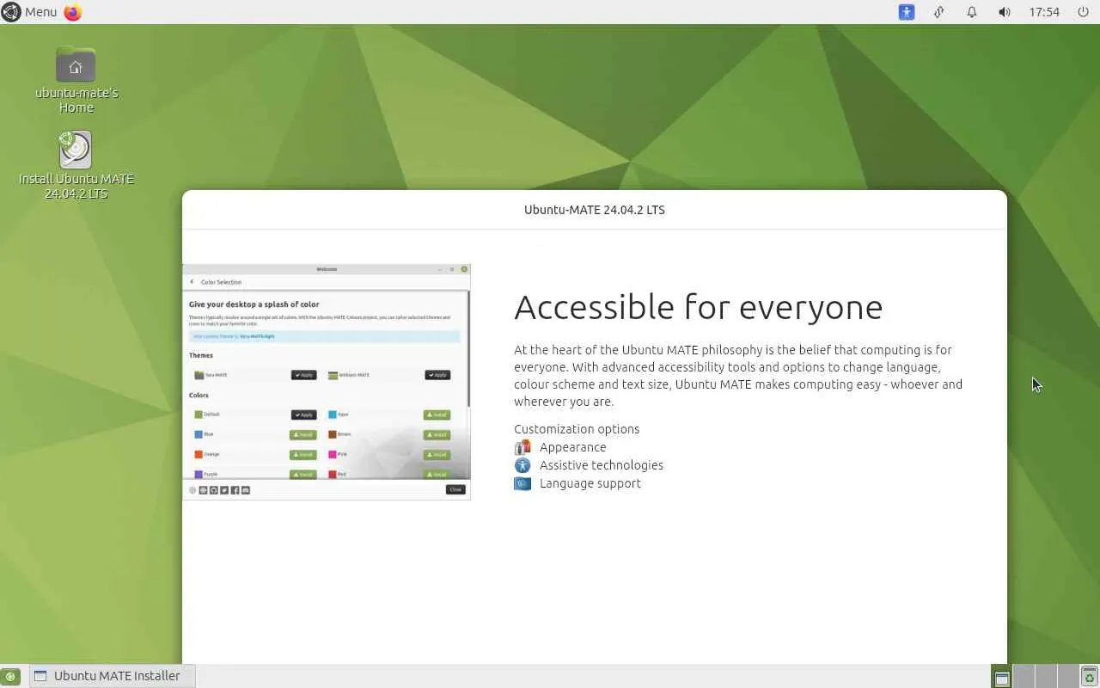
Task: Switch to the second workspace in the switcher
Action: [x=1024, y=677]
